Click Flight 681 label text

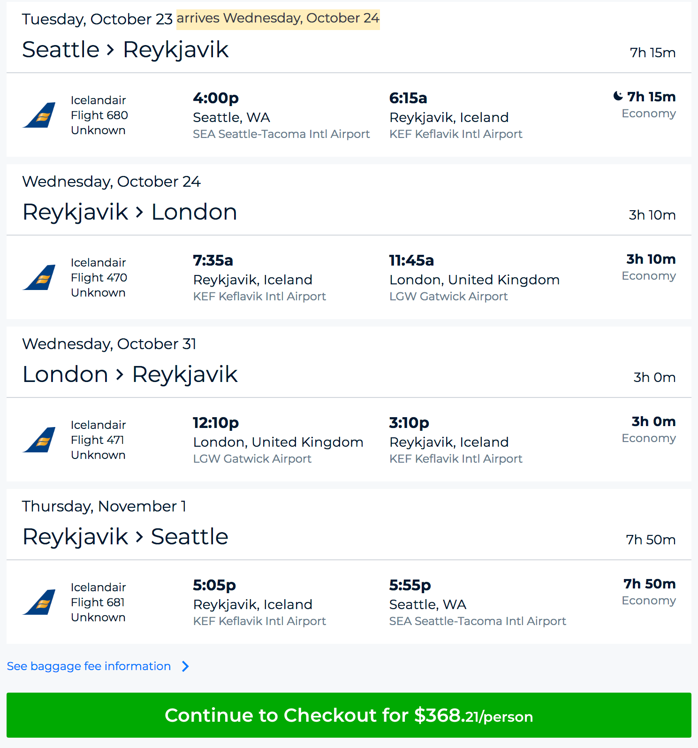(x=98, y=603)
